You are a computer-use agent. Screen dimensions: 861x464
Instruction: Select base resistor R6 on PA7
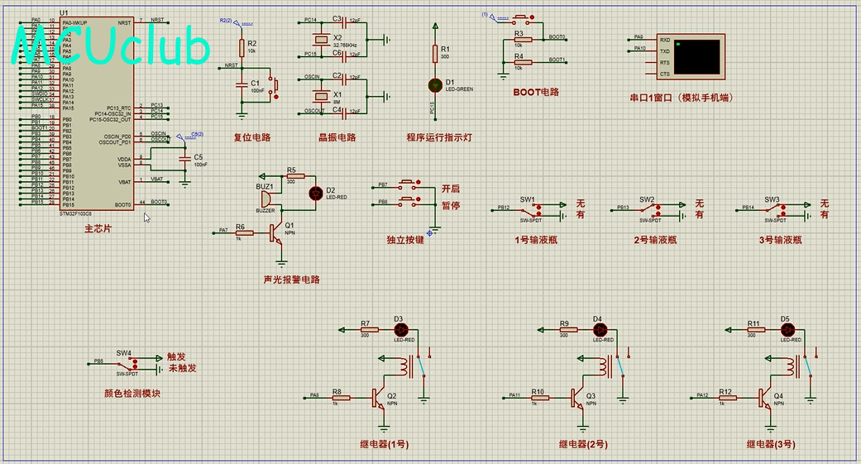[244, 232]
